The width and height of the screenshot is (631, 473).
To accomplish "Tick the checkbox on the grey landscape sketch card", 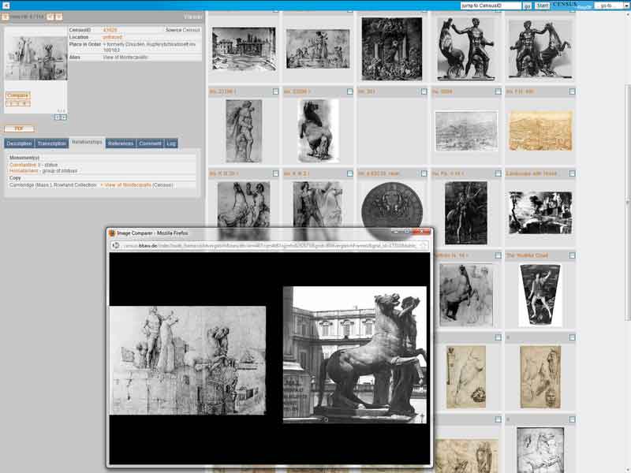I will 498,91.
